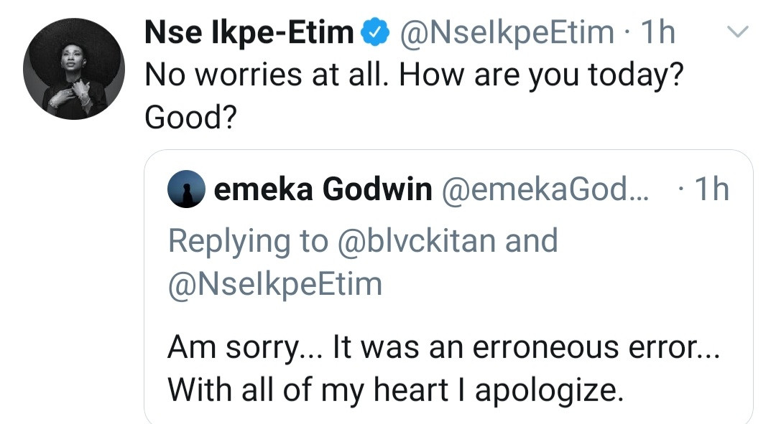Image resolution: width=776 pixels, height=424 pixels.
Task: Click emeka Godwin's small avatar
Action: (x=187, y=189)
